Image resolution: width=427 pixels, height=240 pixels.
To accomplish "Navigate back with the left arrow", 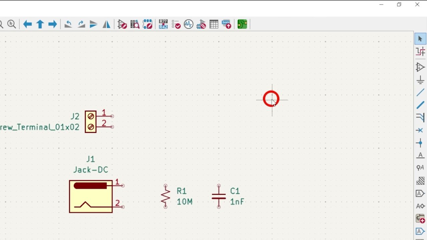I will [x=27, y=24].
